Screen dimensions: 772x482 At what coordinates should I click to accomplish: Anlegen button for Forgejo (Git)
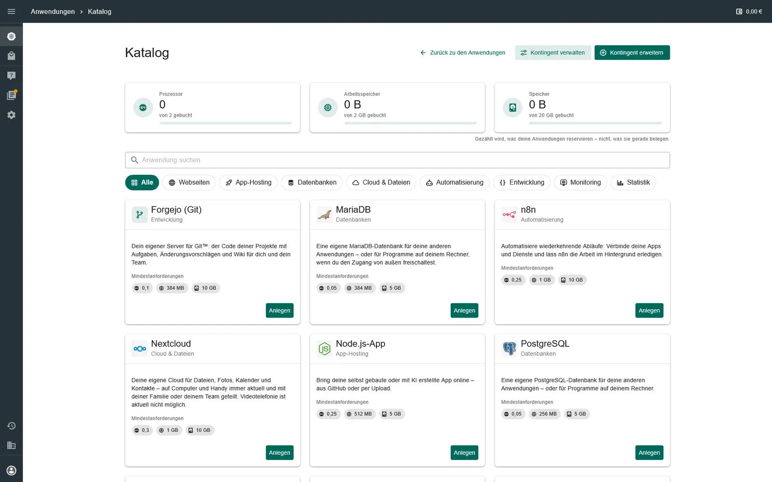[x=279, y=310]
